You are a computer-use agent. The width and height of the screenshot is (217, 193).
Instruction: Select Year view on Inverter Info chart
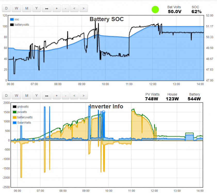pyautogui.click(x=37, y=95)
